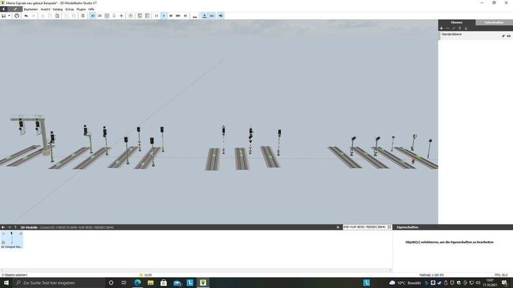
Task: Open the Windows Start menu
Action: [x=6, y=283]
